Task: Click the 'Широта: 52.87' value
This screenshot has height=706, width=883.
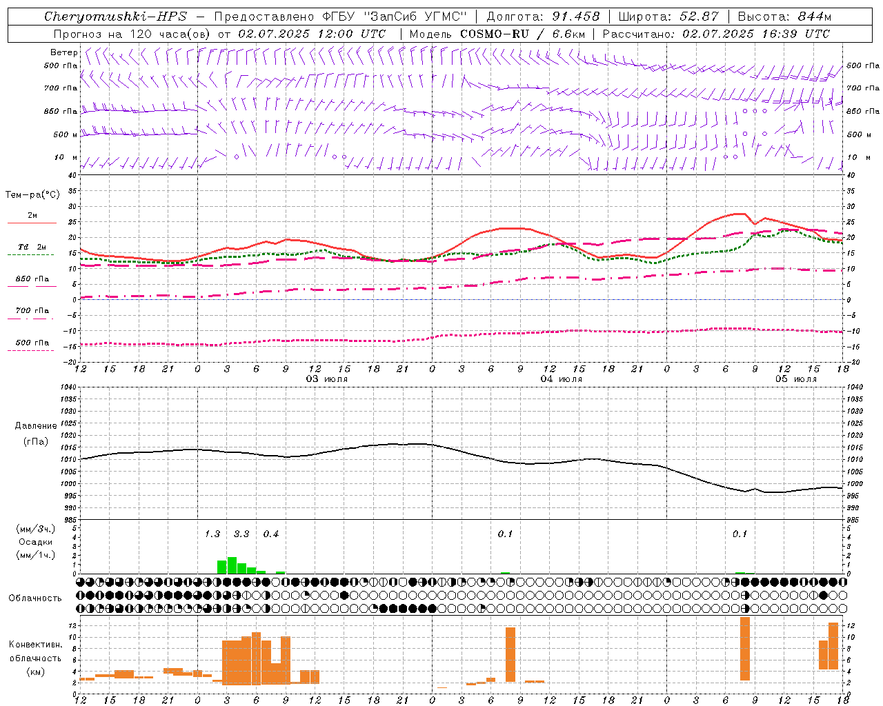Action: tap(668, 17)
